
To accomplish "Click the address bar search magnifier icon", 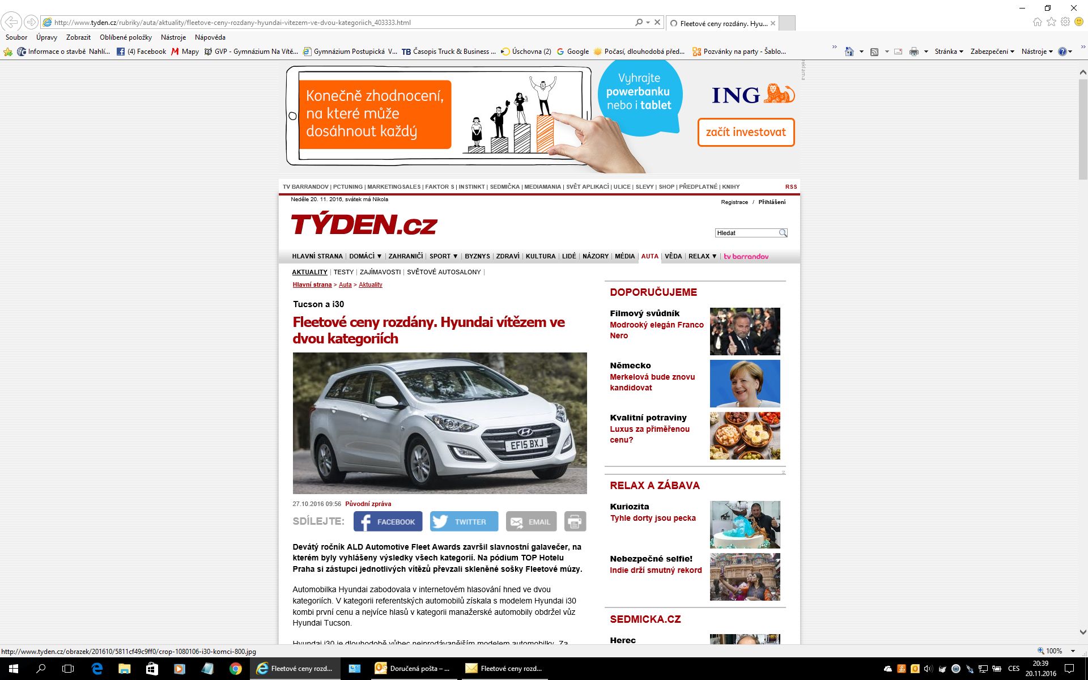I will coord(639,22).
